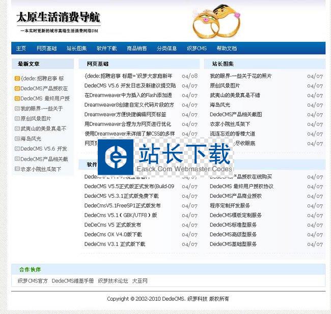331x314 pixels.
Task: Click the 织梦CMS官方 partner link
Action: tap(33, 281)
